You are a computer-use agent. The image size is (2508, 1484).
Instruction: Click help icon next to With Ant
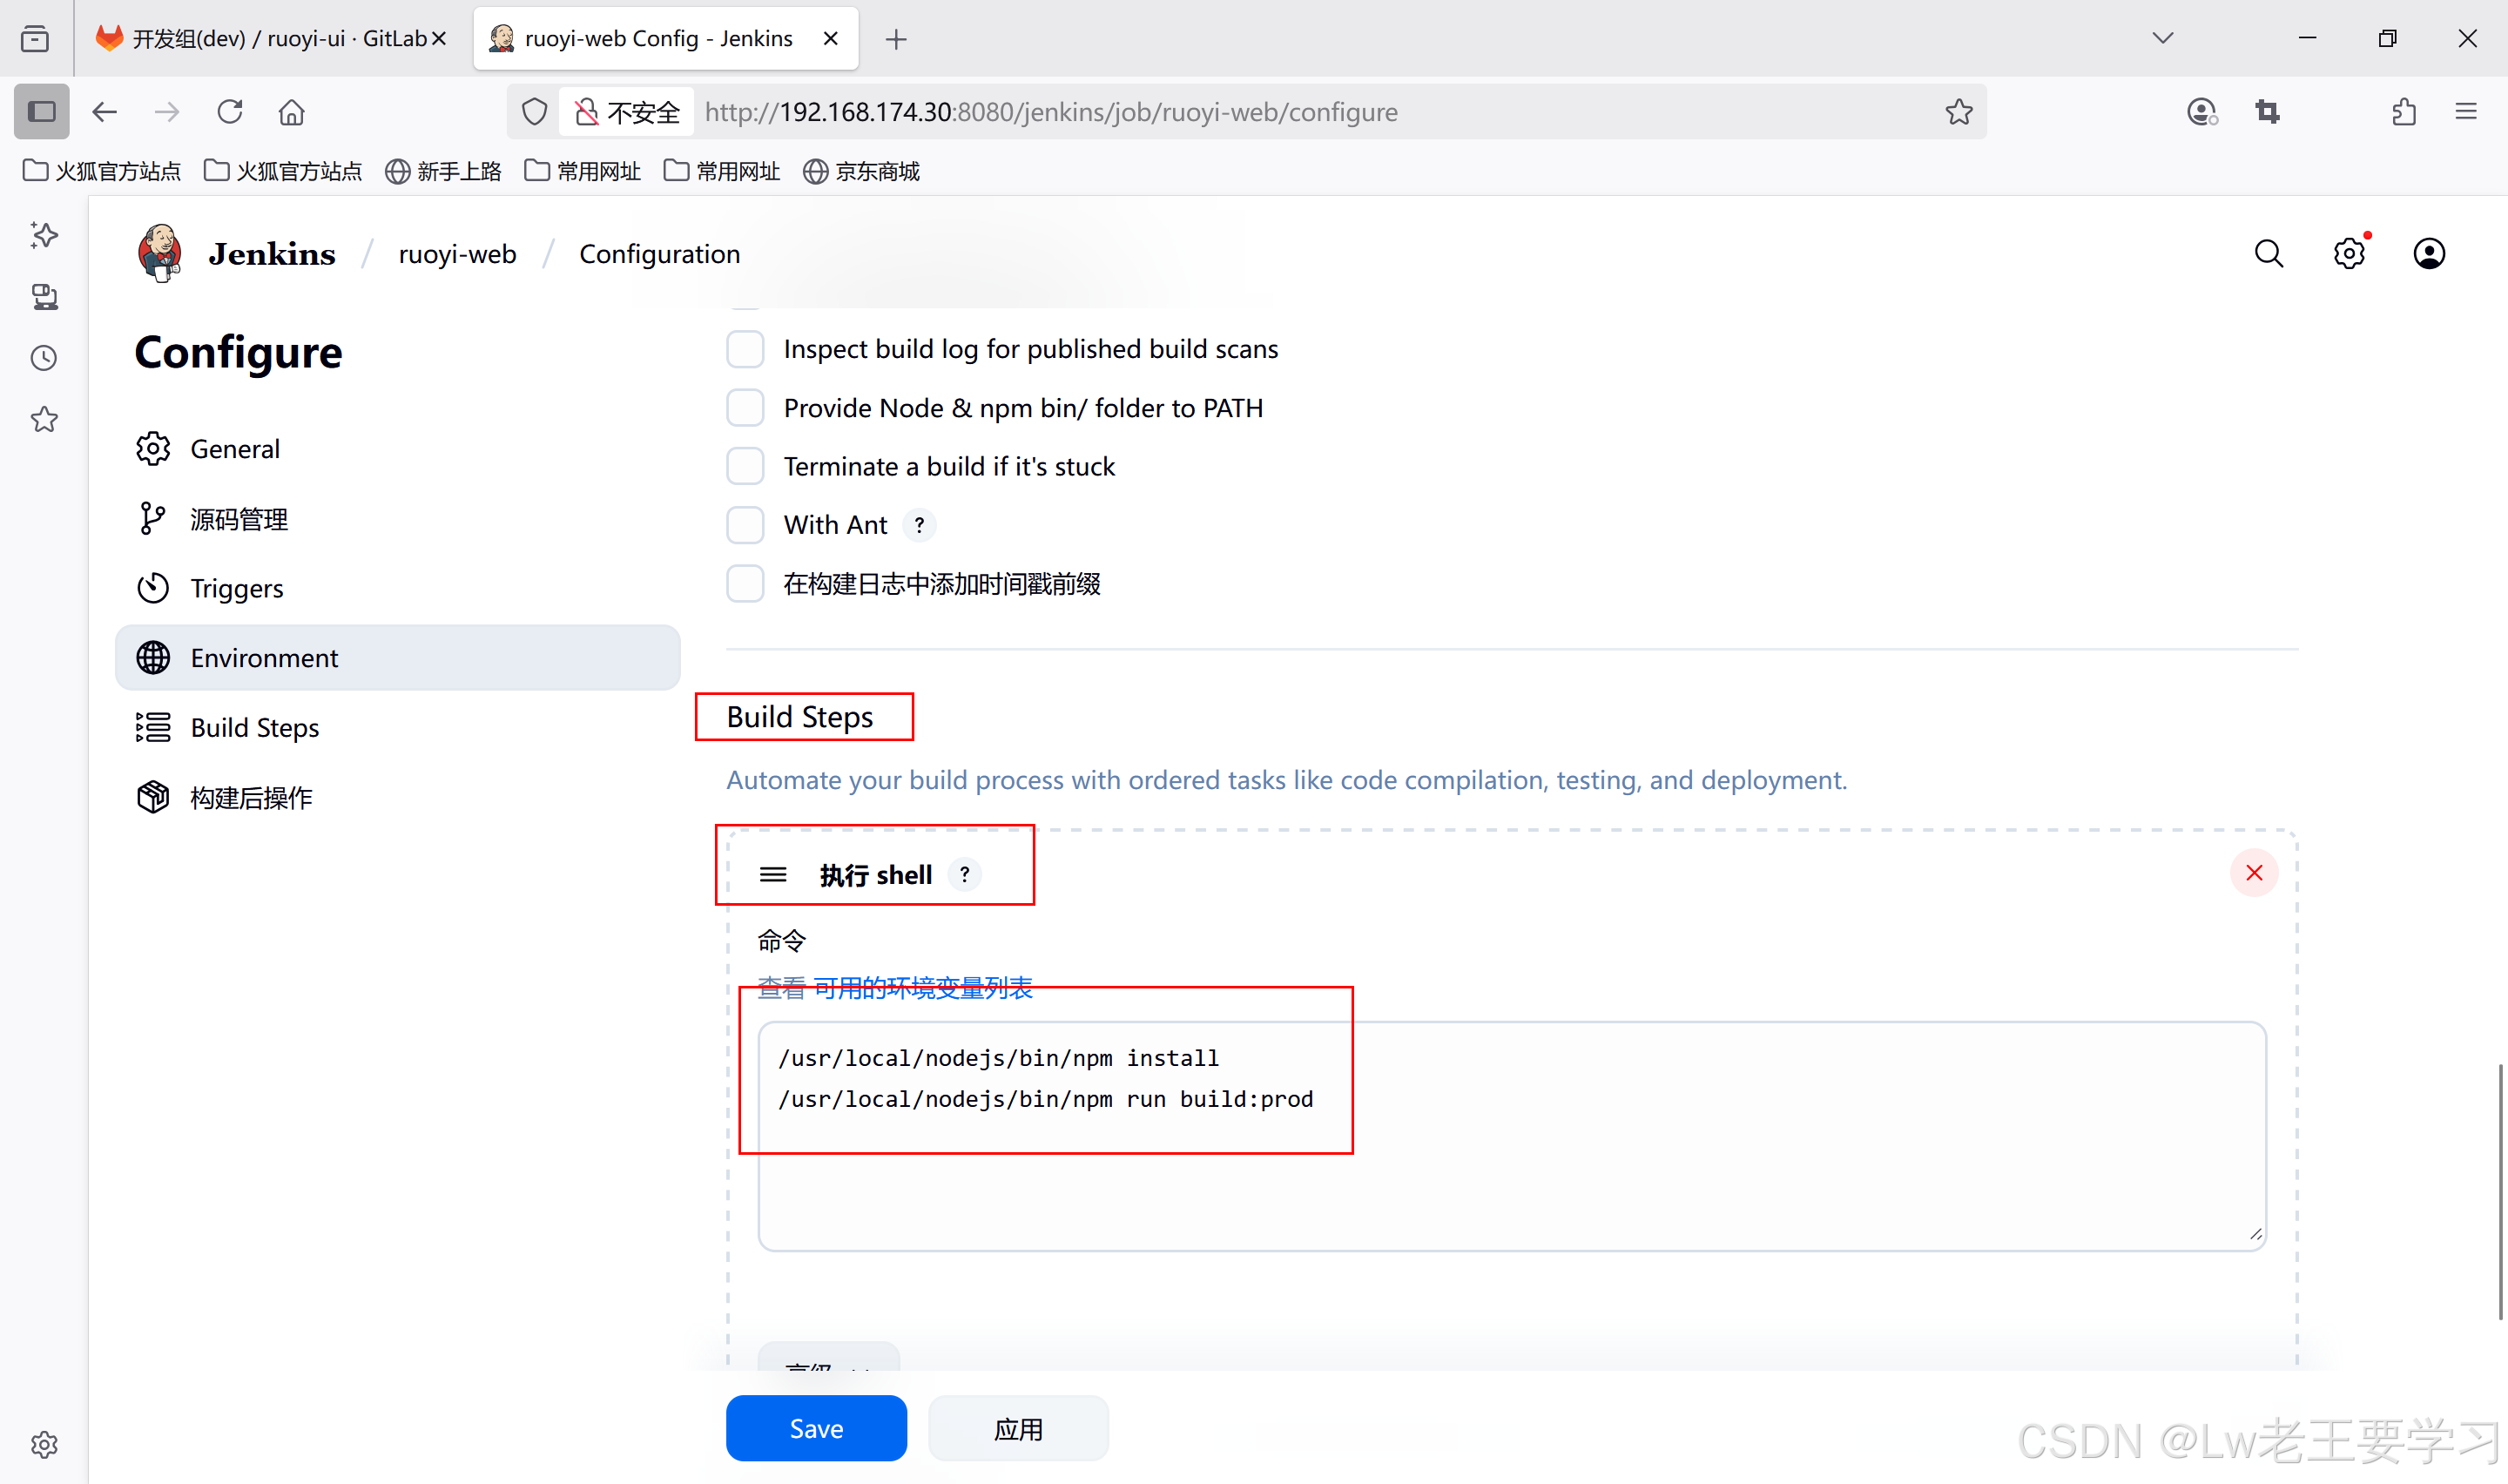(919, 525)
